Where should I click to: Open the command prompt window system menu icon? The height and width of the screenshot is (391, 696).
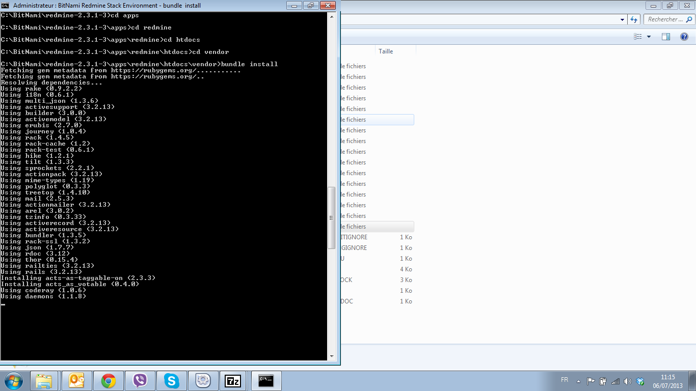click(x=5, y=6)
